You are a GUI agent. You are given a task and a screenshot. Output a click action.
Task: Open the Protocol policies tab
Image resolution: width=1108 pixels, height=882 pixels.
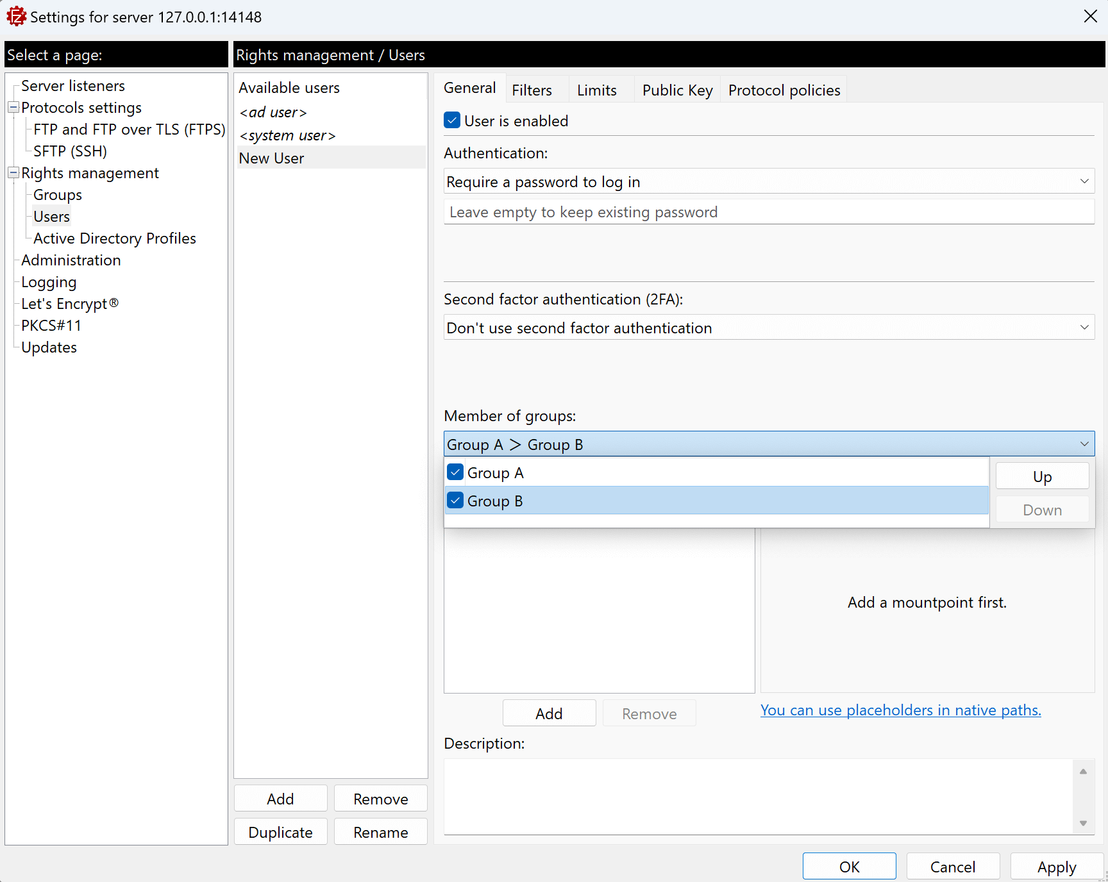point(784,90)
